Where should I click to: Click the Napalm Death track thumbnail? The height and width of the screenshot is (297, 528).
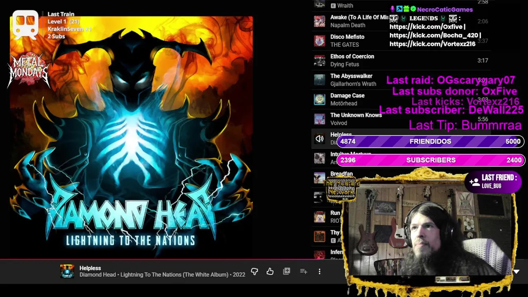tap(320, 21)
